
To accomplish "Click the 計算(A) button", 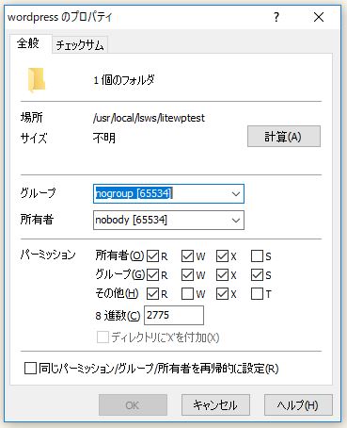I will coord(284,137).
